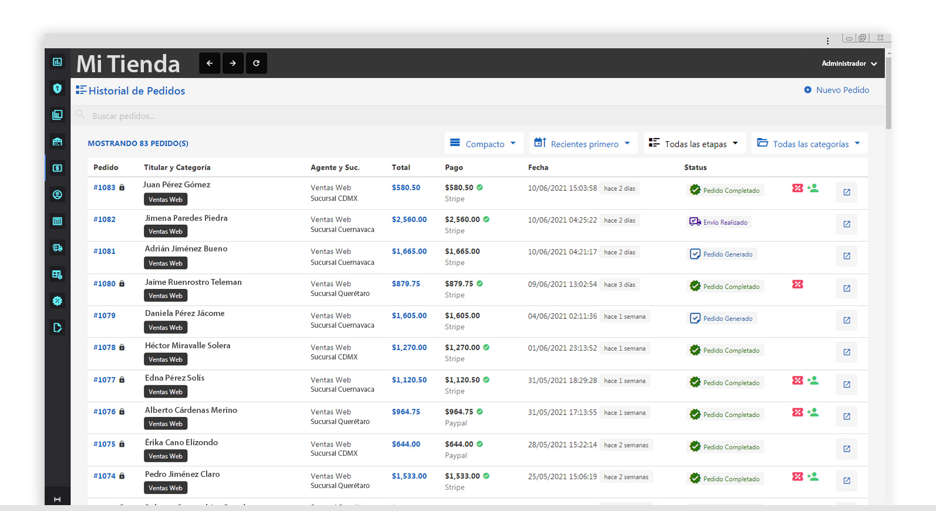Viewport: 936px width, 511px height.
Task: Click the Total column header
Action: (x=401, y=167)
